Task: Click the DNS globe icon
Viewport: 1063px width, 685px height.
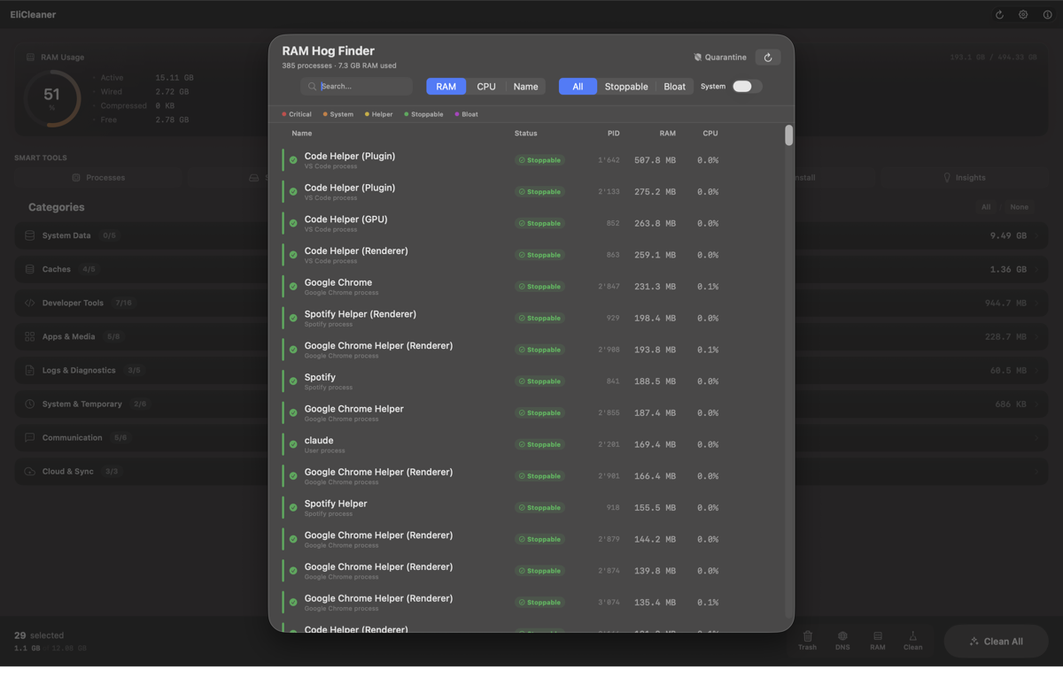Action: (x=842, y=641)
